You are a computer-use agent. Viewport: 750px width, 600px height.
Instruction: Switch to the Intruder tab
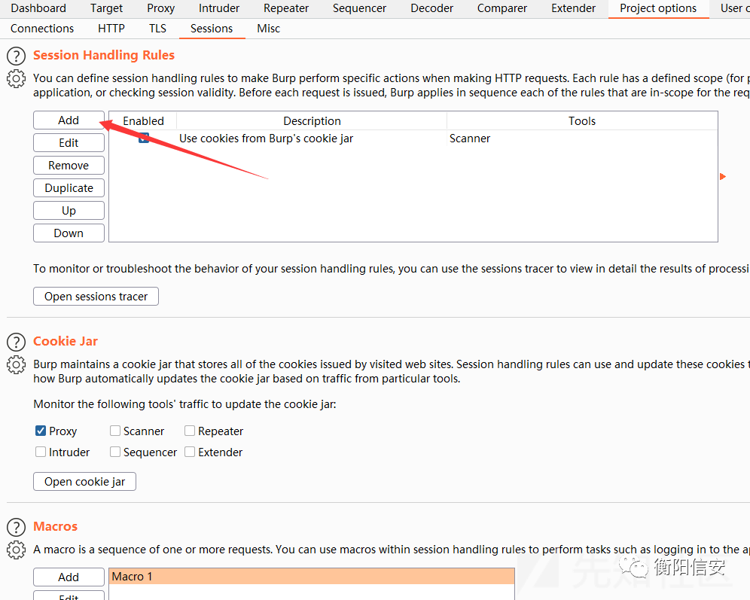click(219, 8)
